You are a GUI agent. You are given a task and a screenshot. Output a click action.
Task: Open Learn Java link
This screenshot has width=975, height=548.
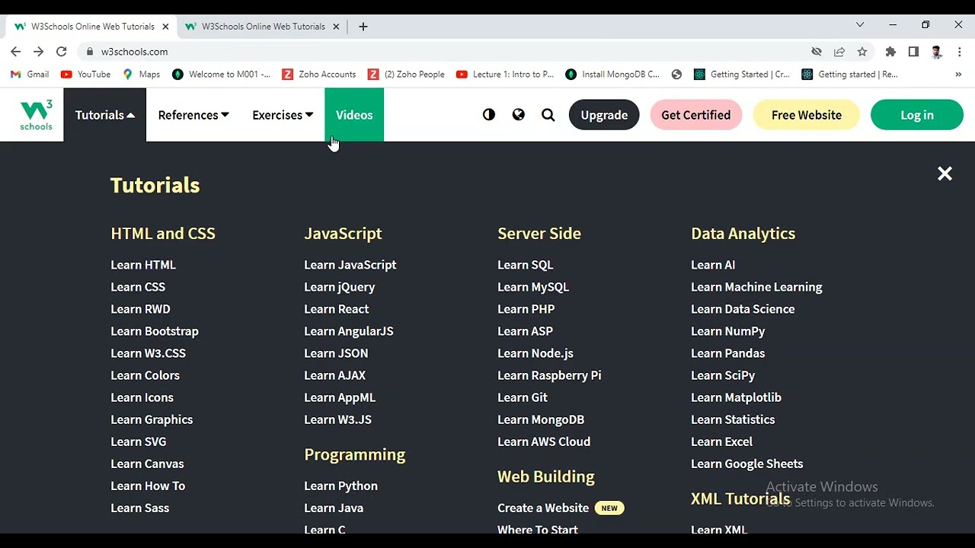tap(334, 508)
